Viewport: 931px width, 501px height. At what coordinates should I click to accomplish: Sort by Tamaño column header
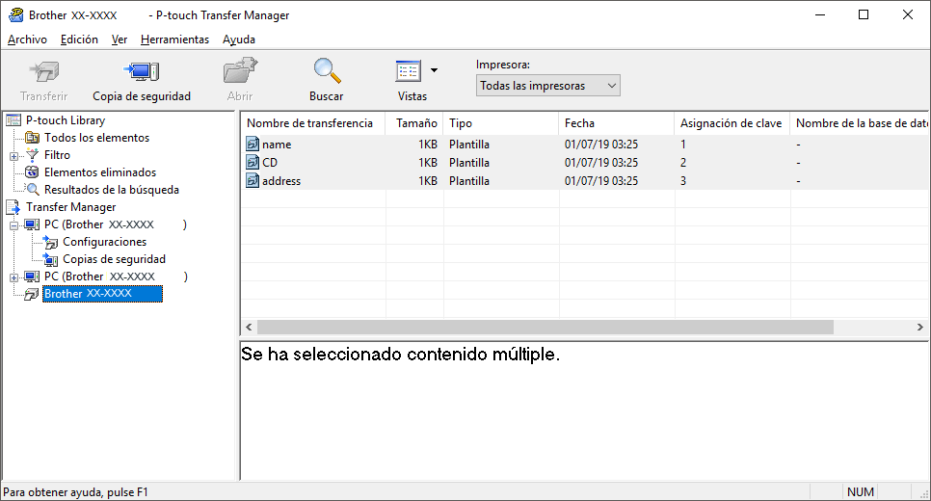[x=414, y=123]
